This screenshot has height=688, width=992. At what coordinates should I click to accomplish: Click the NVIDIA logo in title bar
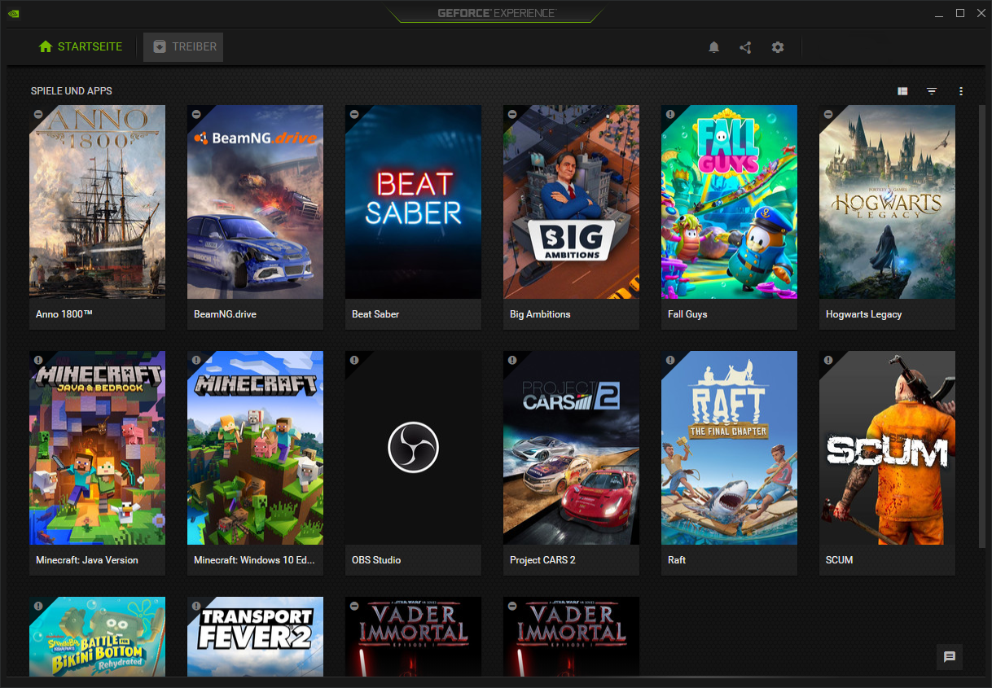pos(14,13)
